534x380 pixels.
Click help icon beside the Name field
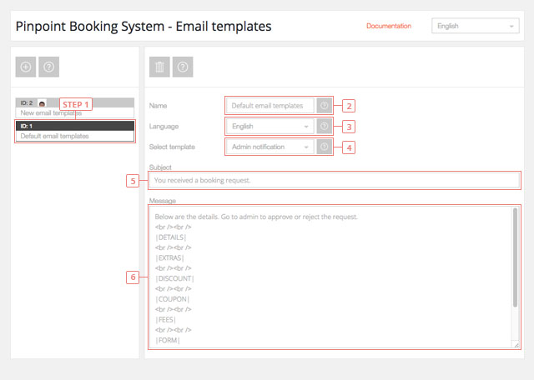(x=325, y=106)
